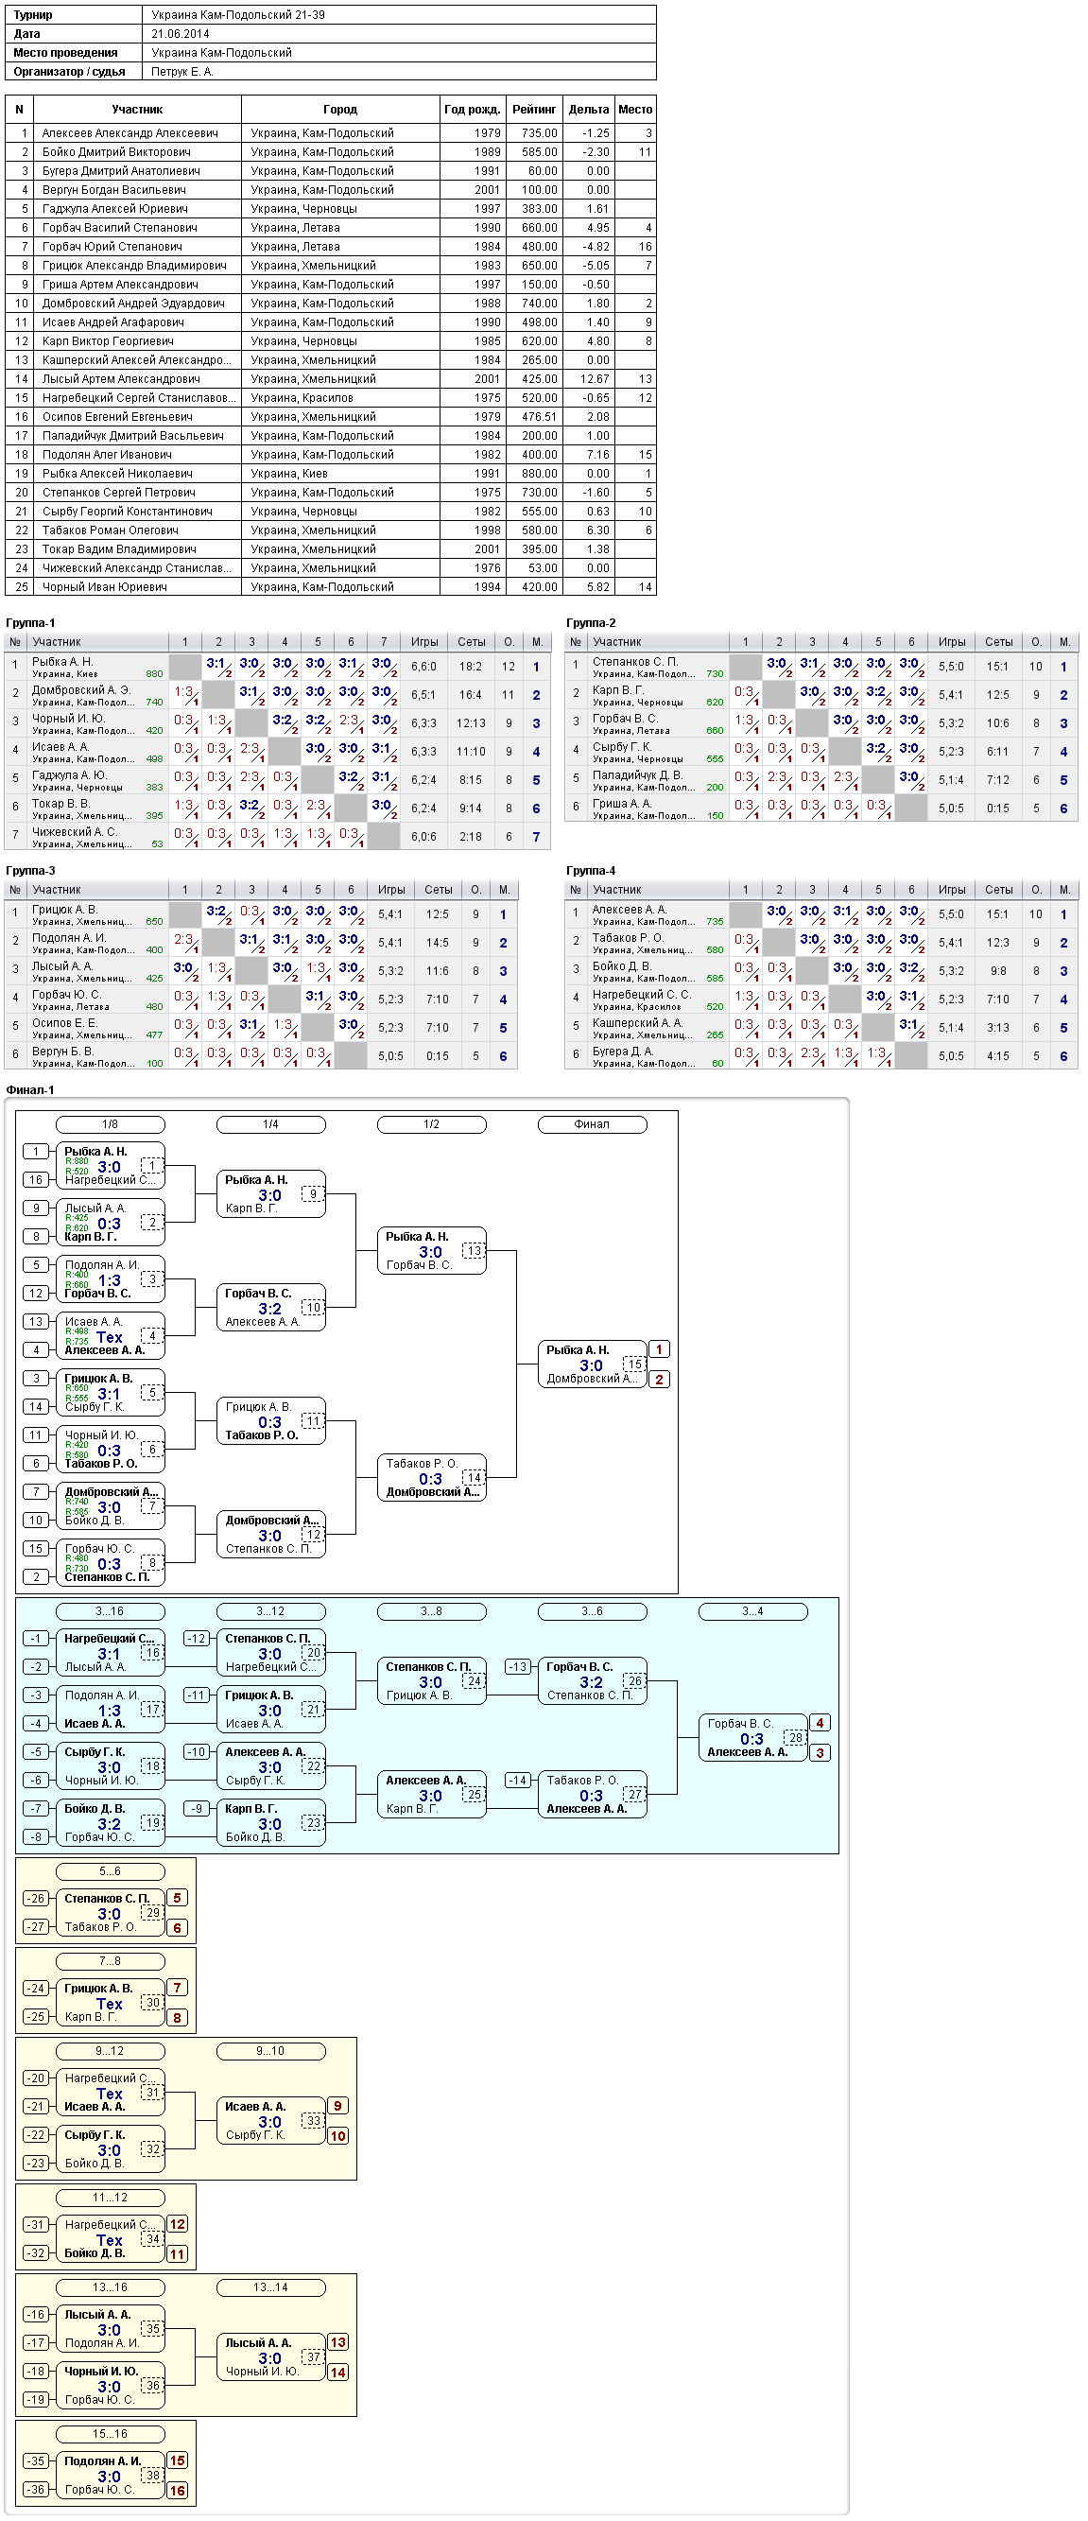Click rating value 476.51
This screenshot has height=2521, width=1088.
click(x=539, y=417)
